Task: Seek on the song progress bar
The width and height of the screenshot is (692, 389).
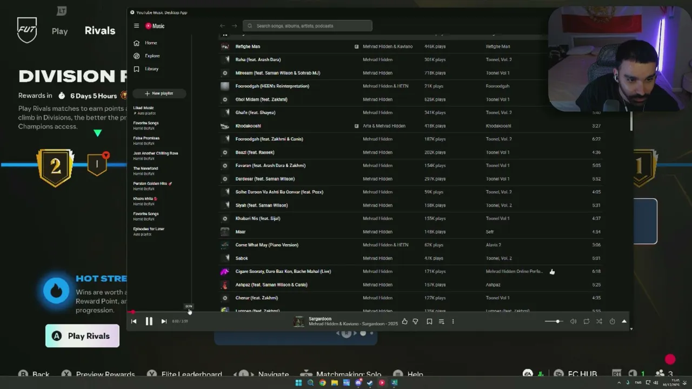Action: click(x=380, y=312)
